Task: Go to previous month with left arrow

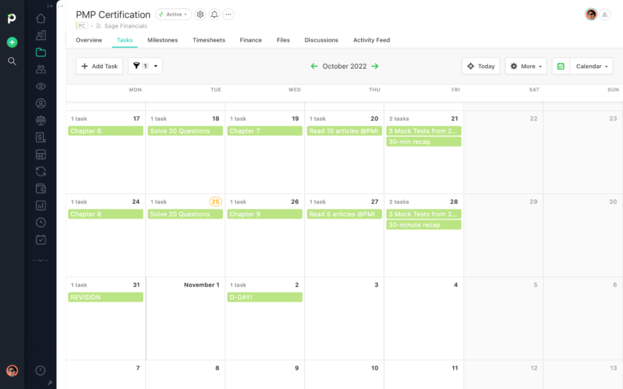Action: pos(314,67)
